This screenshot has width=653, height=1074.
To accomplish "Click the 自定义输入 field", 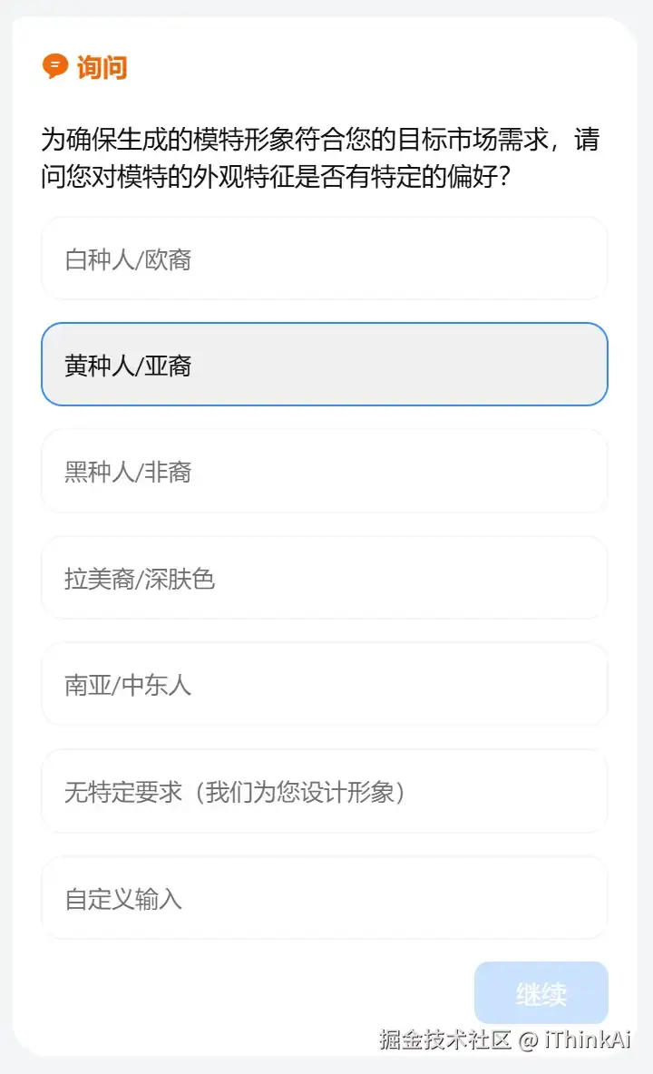I will point(324,898).
